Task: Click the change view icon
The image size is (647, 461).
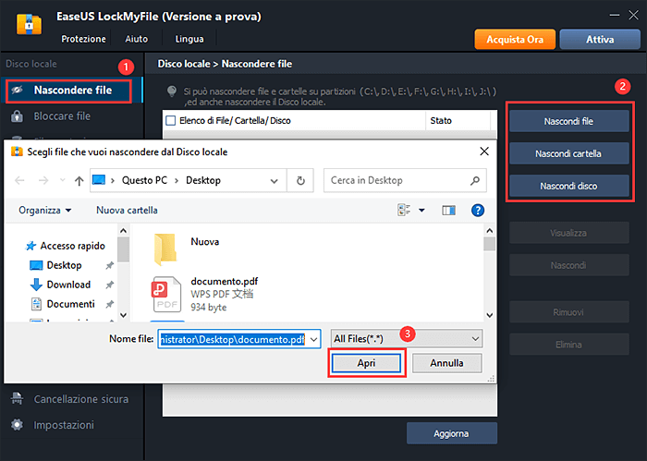Action: point(404,211)
